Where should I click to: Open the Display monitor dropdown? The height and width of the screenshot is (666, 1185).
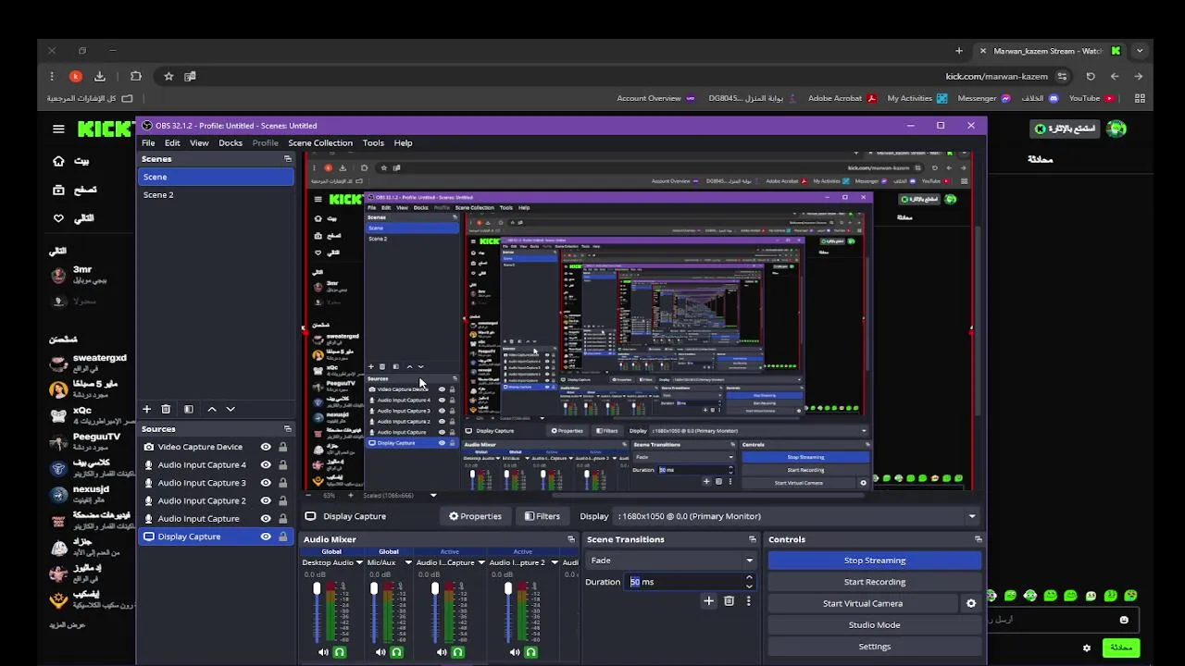pos(796,516)
